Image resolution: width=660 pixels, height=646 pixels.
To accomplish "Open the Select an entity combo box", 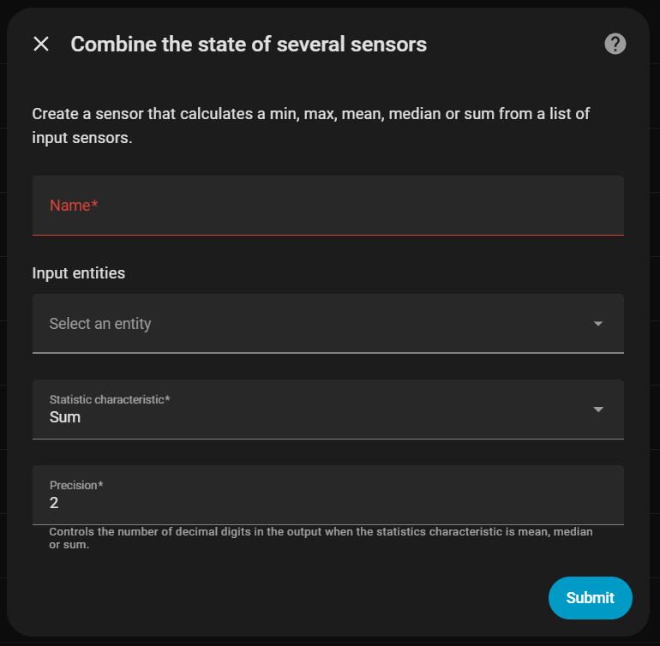I will click(x=309, y=324).
